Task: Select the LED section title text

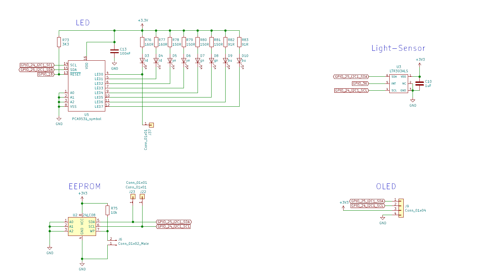Action: click(x=82, y=23)
